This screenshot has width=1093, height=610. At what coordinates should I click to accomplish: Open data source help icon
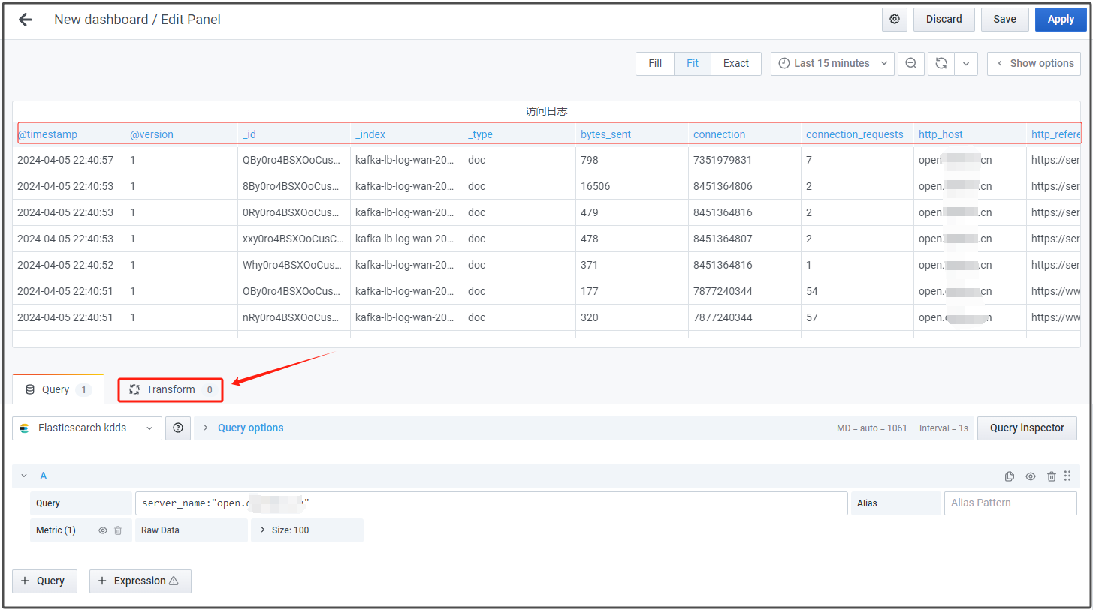tap(178, 428)
